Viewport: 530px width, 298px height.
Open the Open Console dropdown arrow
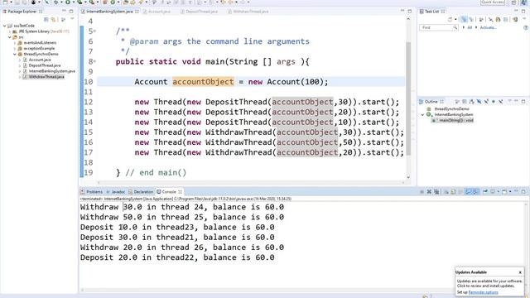point(510,192)
